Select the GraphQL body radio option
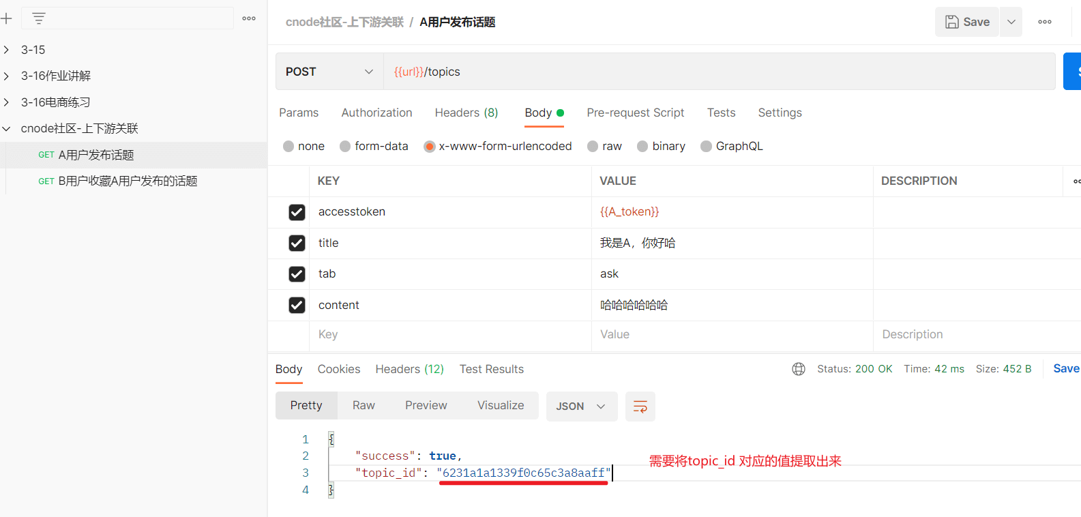This screenshot has height=517, width=1081. pyautogui.click(x=707, y=146)
